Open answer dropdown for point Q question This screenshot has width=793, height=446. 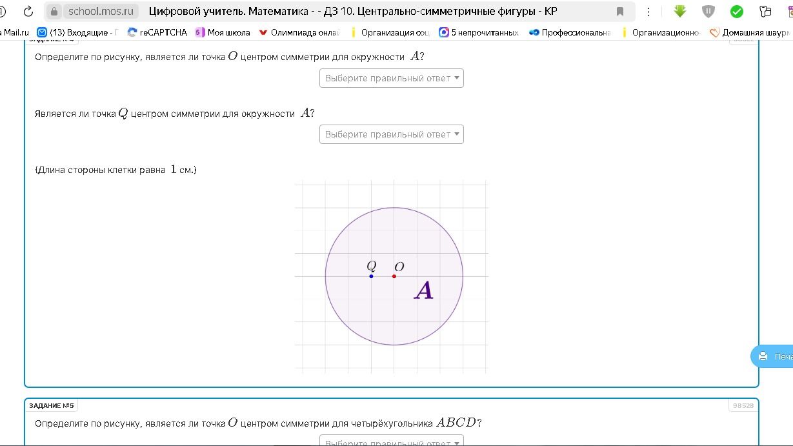(392, 134)
